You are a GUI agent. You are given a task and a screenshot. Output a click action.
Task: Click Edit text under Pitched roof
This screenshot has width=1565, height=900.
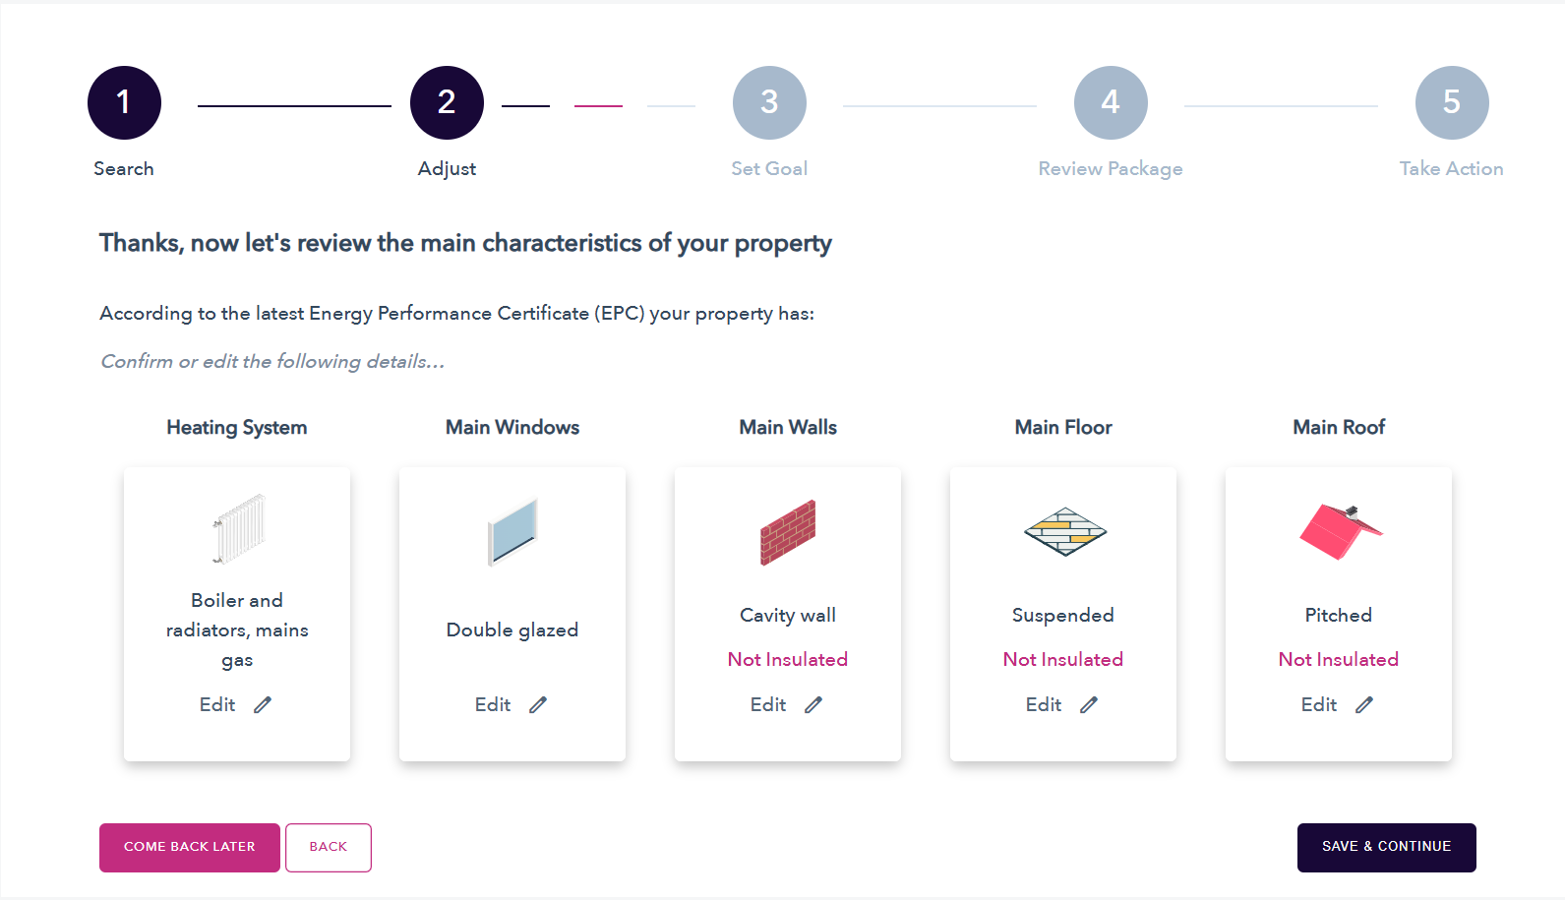pos(1319,704)
